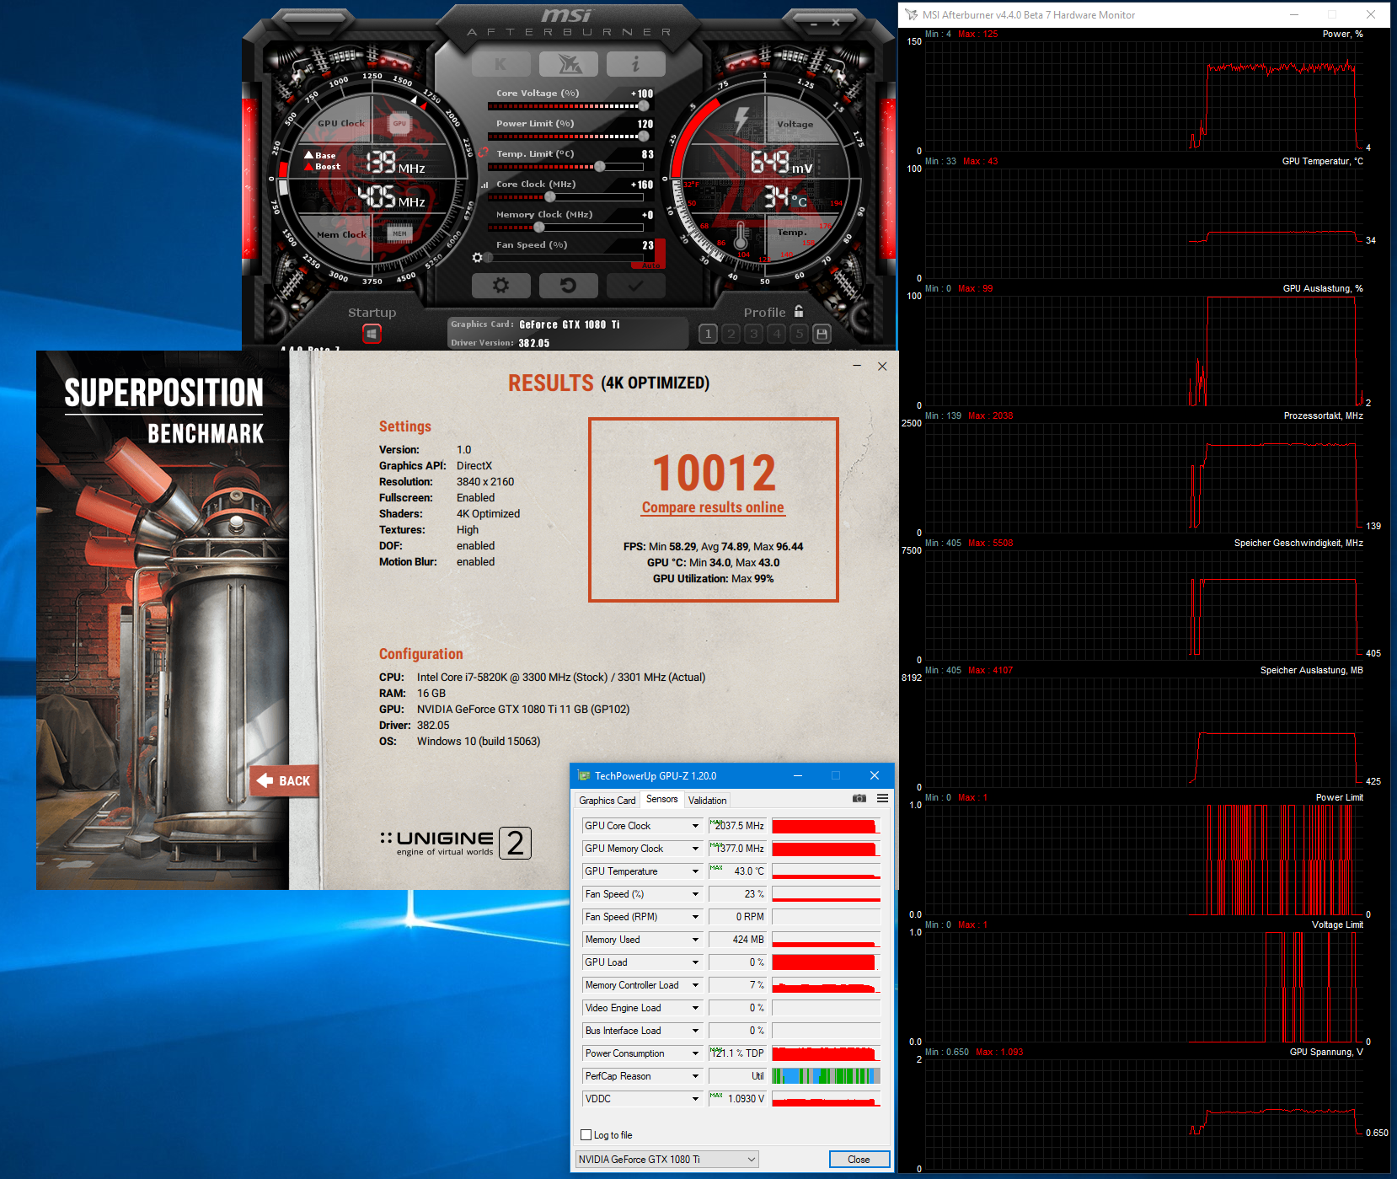
Task: Click the MEM chip icon in the clock gauge
Action: 399,233
